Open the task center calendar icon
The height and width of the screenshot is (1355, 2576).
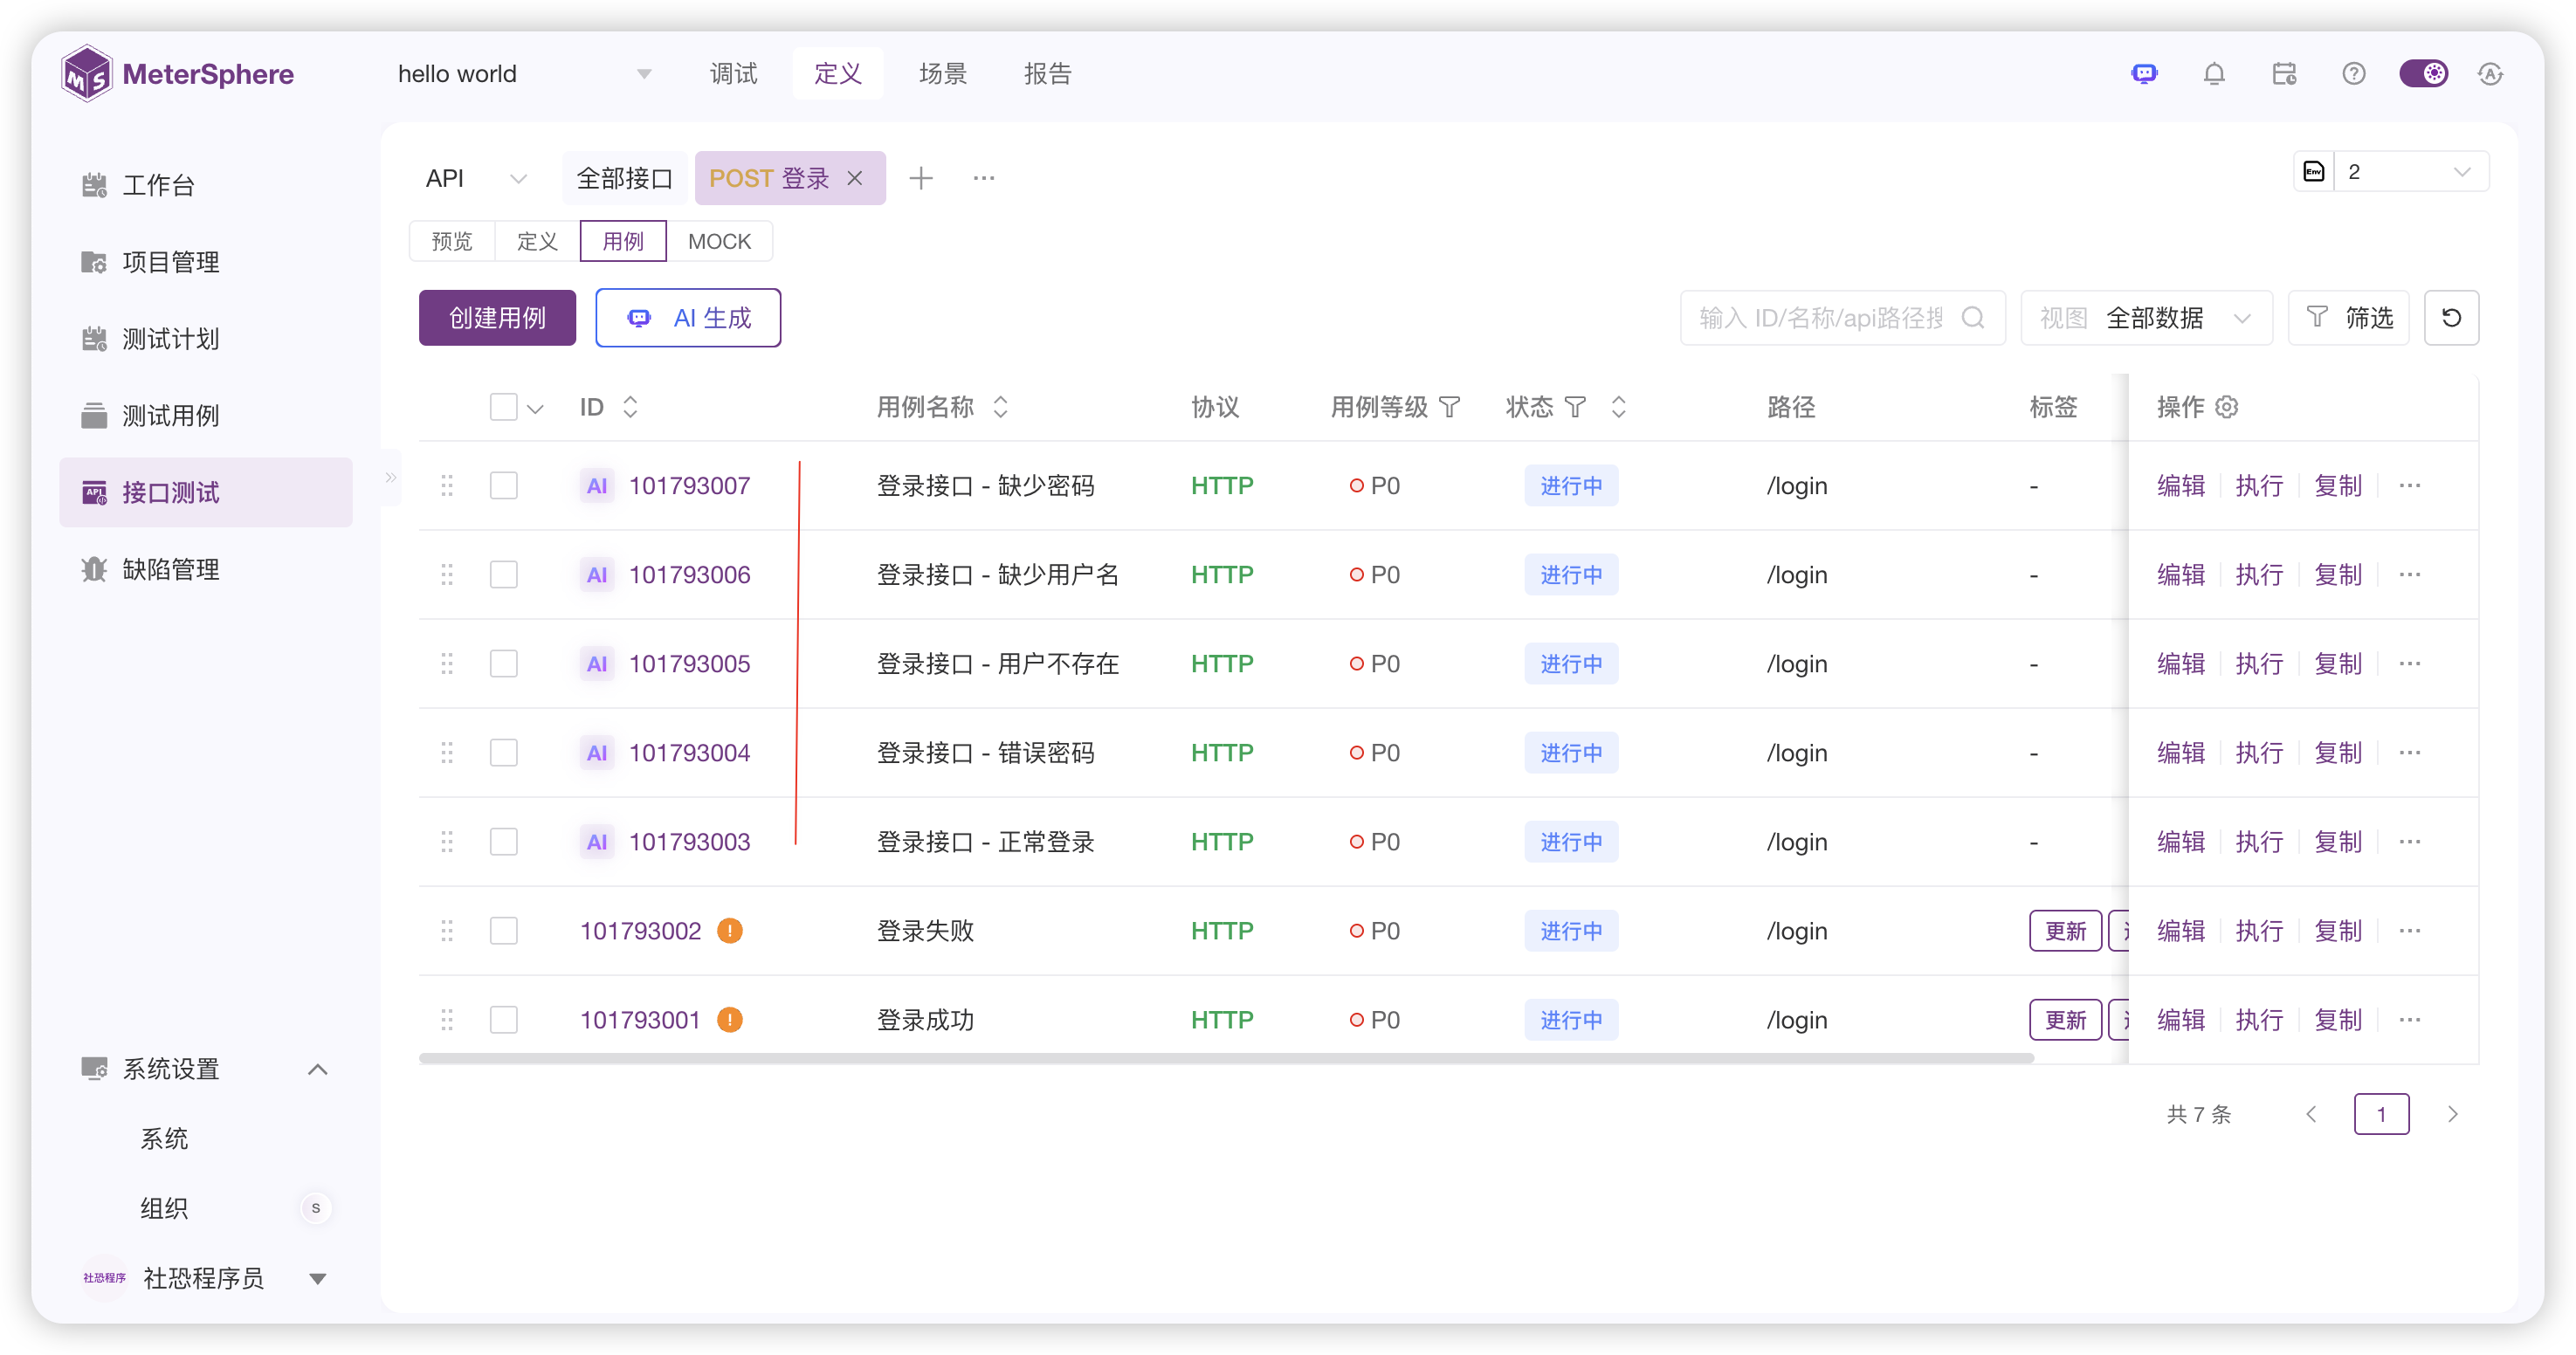coord(2284,73)
